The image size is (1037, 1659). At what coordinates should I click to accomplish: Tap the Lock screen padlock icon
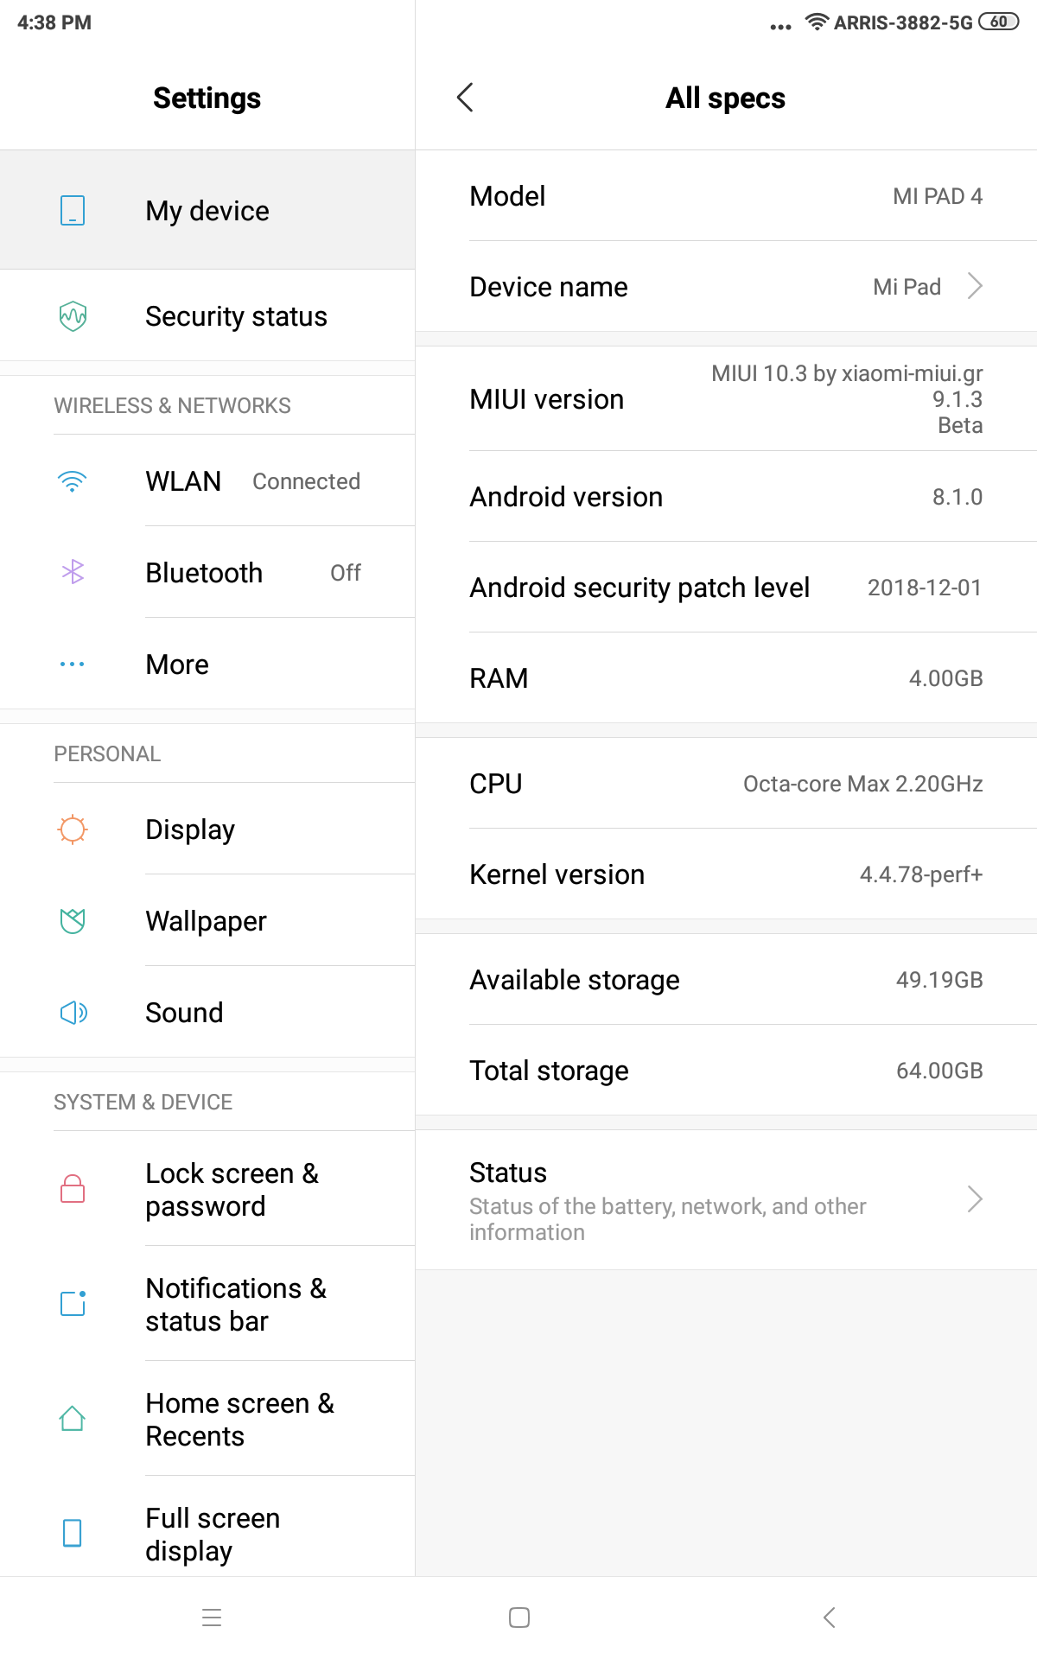[x=73, y=1189]
